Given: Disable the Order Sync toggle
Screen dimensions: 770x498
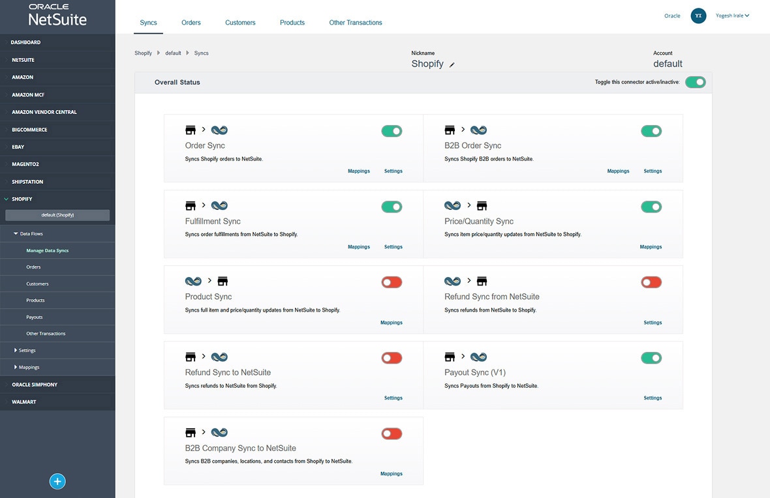Looking at the screenshot, I should click(x=392, y=131).
